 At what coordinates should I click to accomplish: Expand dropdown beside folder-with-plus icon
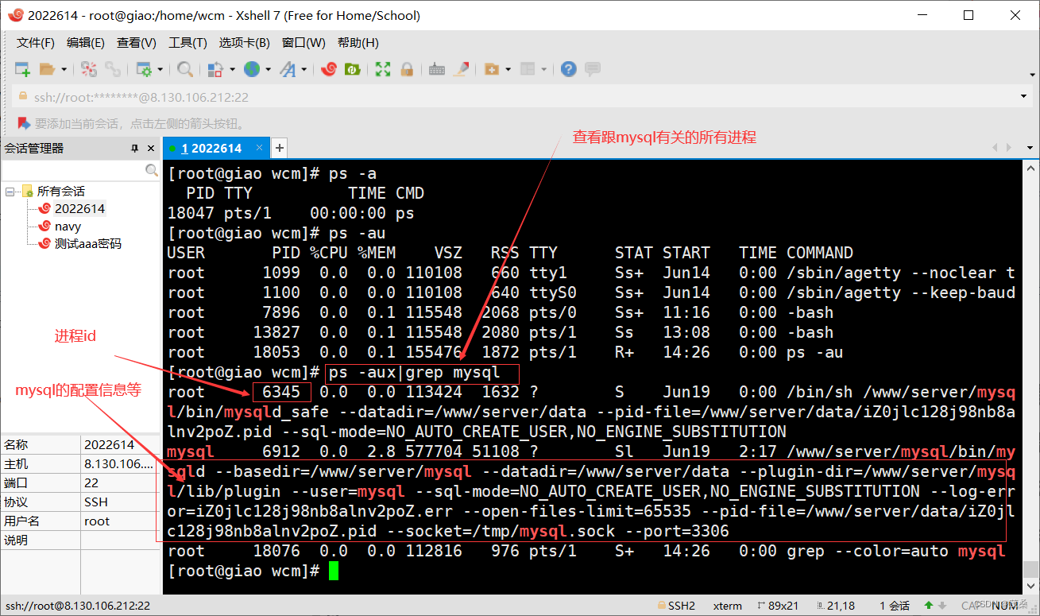[508, 69]
